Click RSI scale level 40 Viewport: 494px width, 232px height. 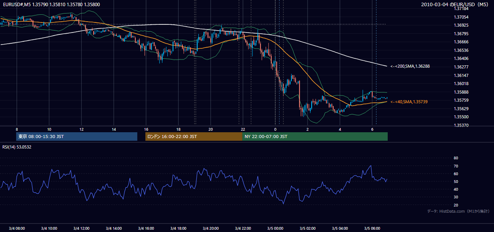point(456,189)
